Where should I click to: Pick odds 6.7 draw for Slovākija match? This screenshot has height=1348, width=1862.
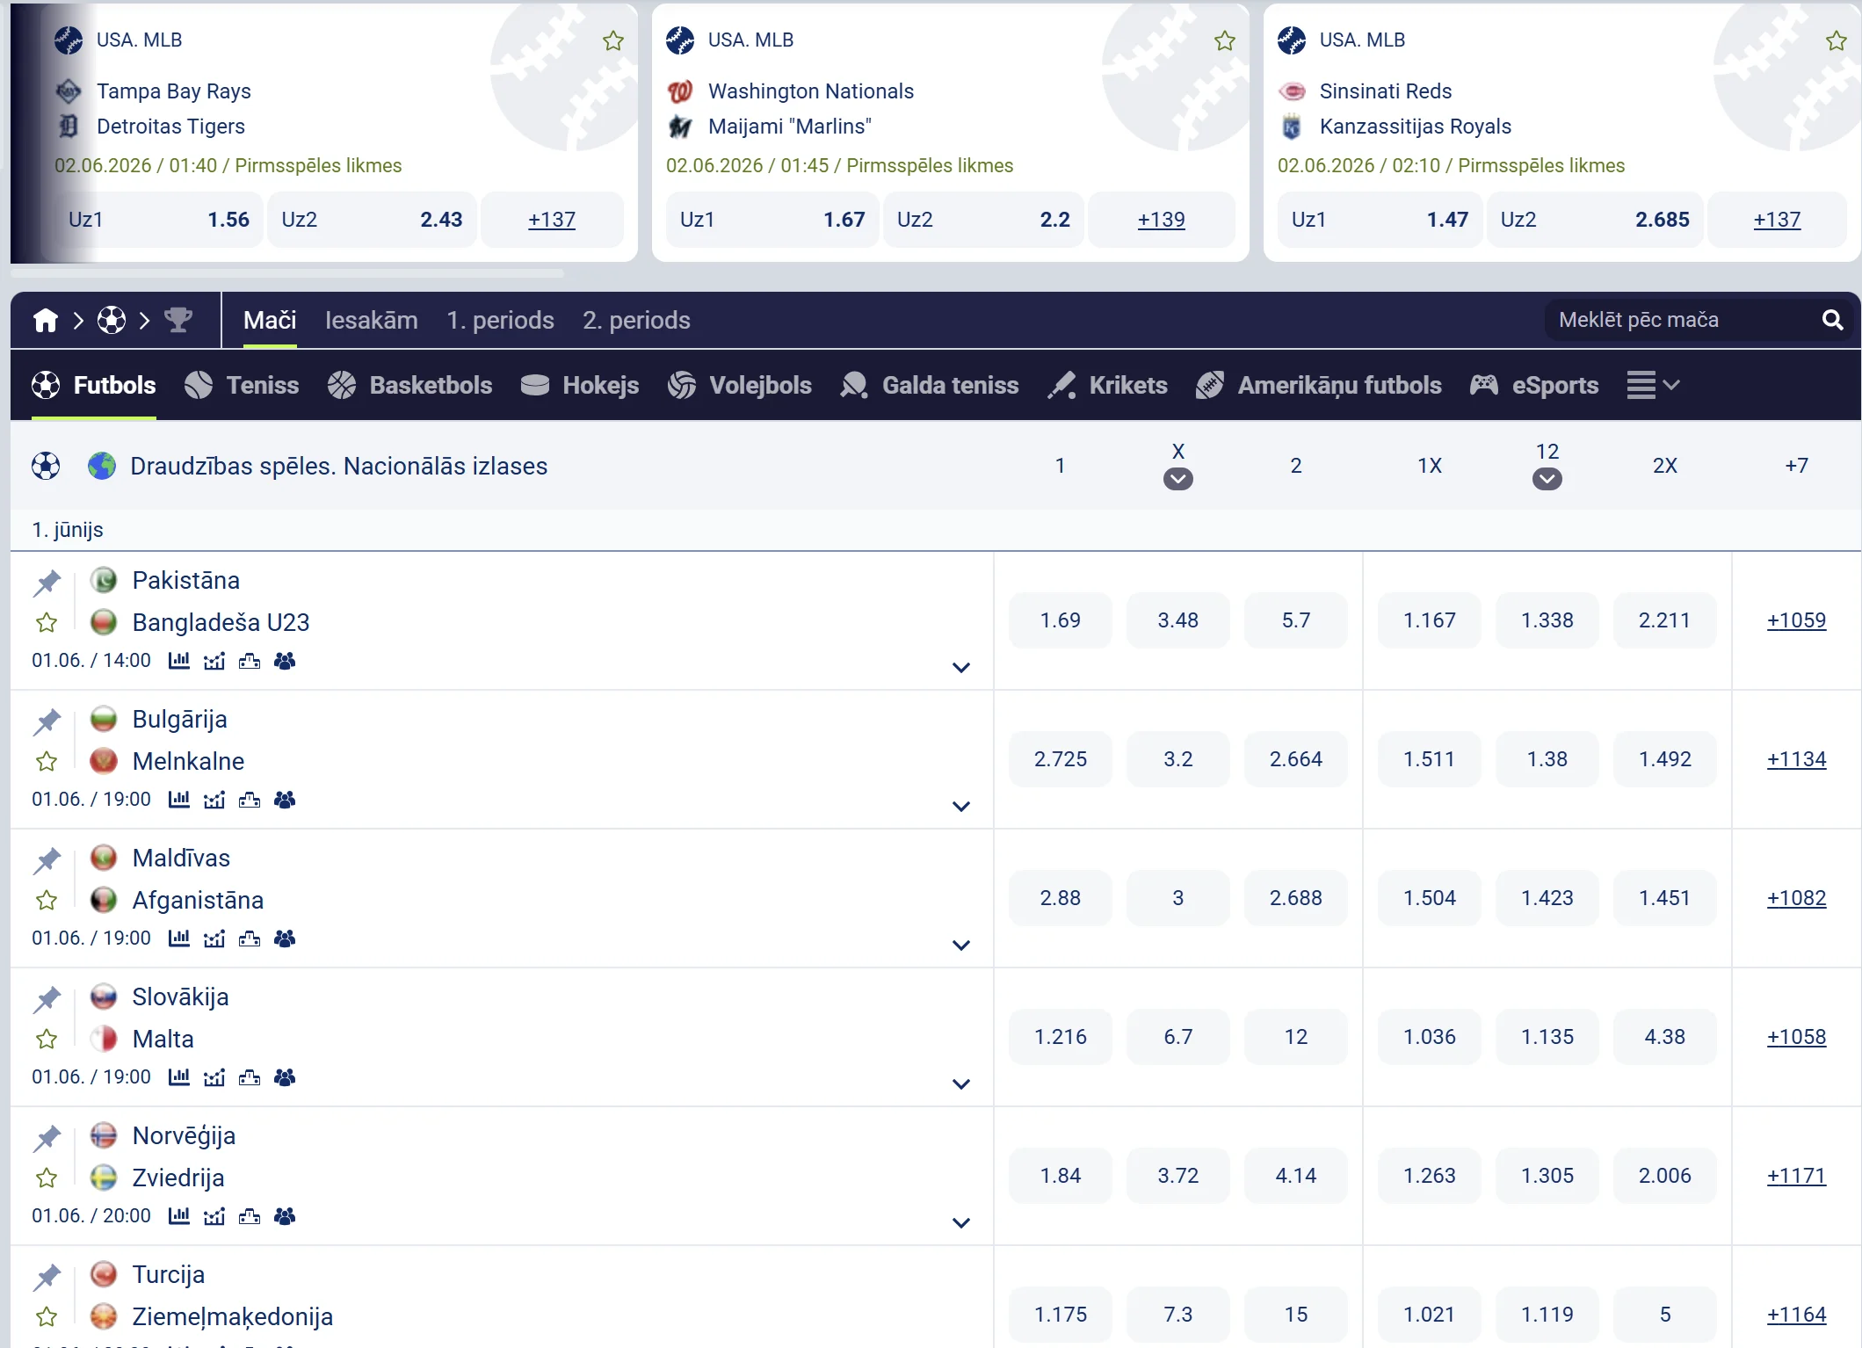pos(1178,1037)
